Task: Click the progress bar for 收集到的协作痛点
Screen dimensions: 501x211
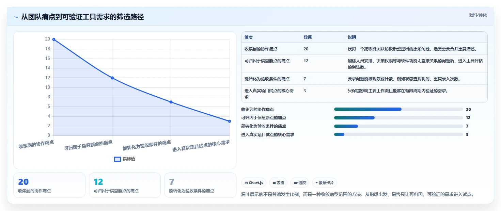Action: 398,109
